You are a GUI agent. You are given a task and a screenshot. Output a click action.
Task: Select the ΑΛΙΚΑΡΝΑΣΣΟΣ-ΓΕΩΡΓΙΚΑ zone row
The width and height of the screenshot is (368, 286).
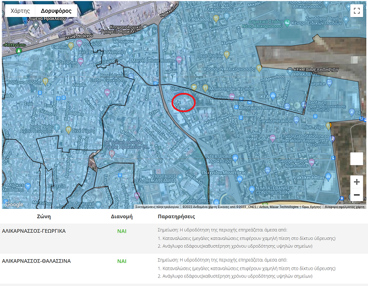[x=34, y=231]
